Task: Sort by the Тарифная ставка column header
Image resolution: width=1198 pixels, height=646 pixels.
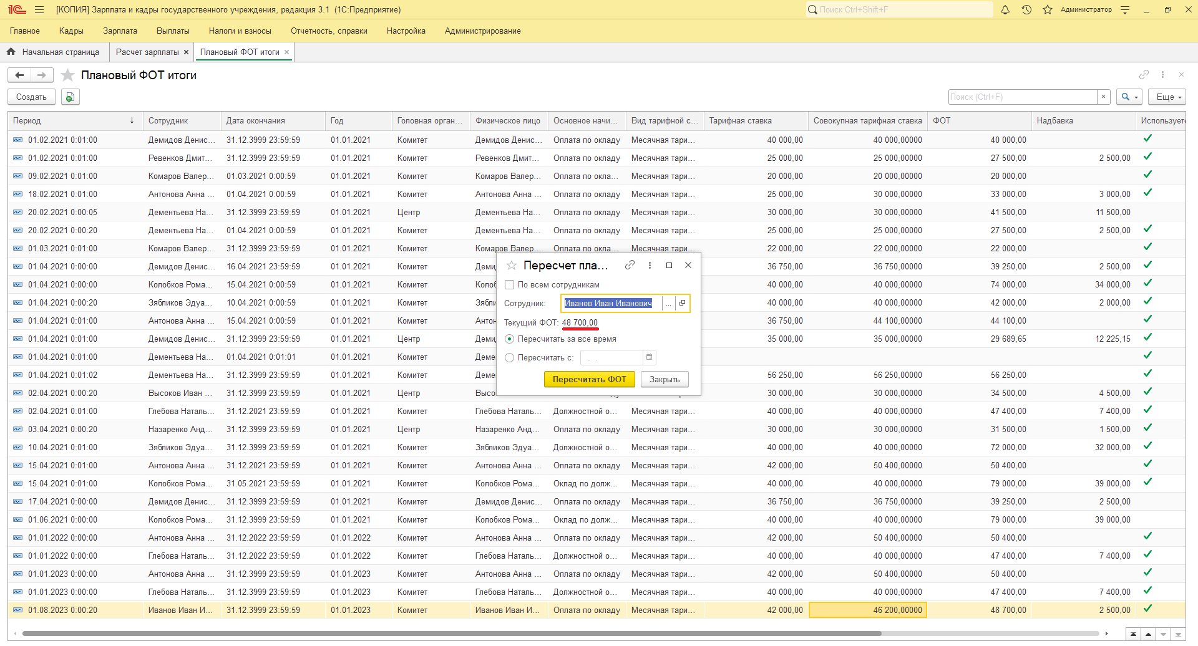Action: [756, 120]
